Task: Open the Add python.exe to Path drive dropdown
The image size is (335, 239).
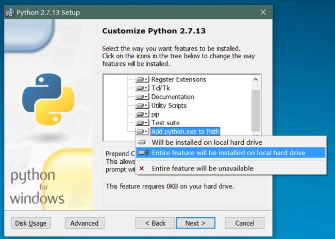Action: 142,131
